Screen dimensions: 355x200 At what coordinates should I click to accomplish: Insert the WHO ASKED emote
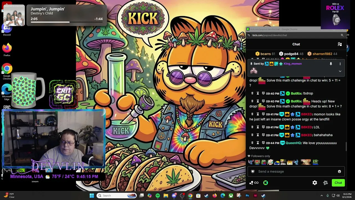click(306, 162)
